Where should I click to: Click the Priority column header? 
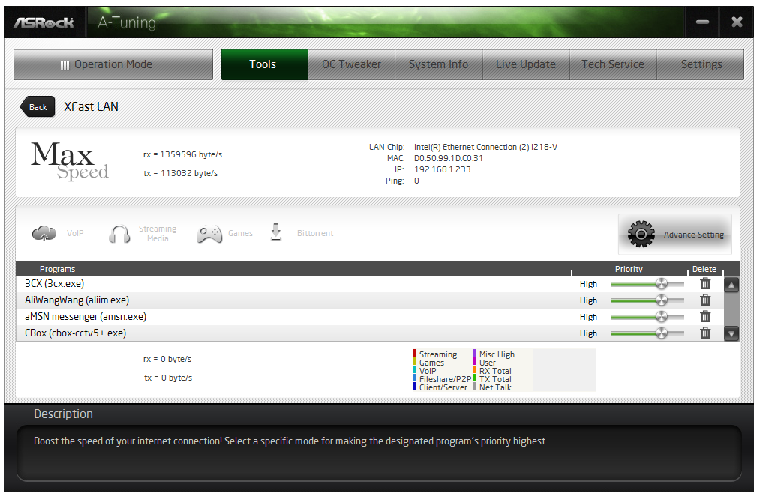coord(629,269)
